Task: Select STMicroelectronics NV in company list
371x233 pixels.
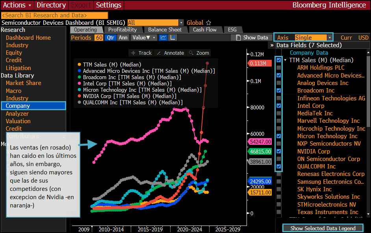Action: click(x=326, y=204)
